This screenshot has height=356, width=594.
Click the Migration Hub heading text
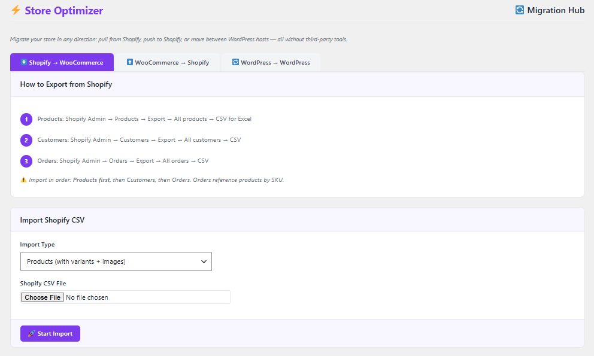click(x=556, y=10)
